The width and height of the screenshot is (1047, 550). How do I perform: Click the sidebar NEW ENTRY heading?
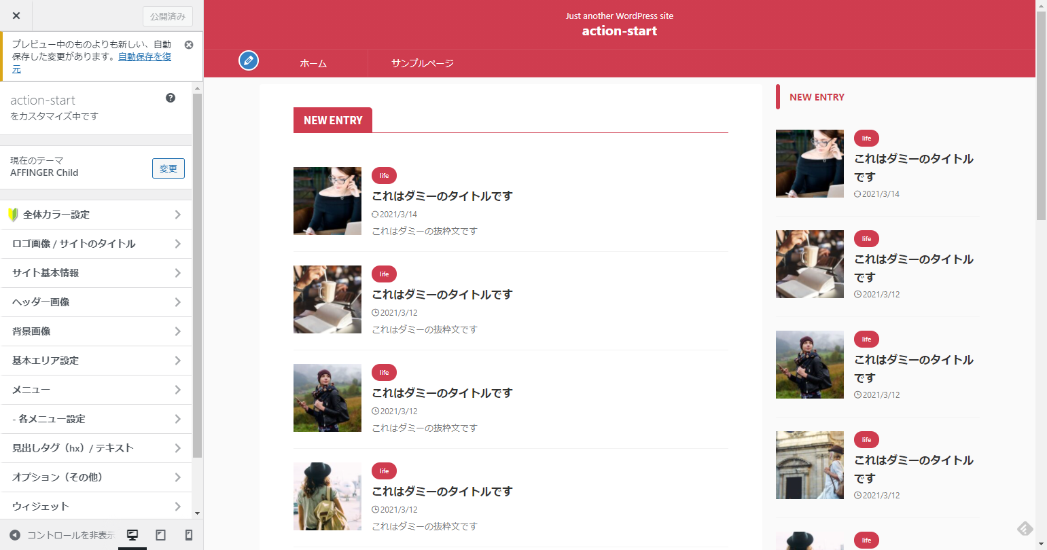coord(817,97)
